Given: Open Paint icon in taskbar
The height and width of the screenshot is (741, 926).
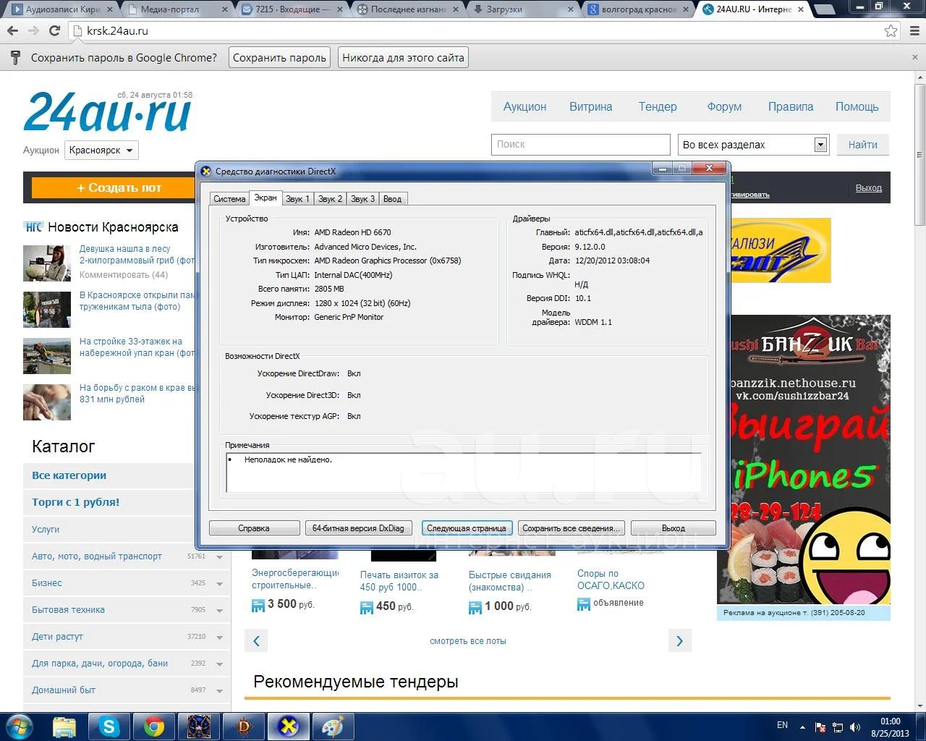Looking at the screenshot, I should pos(332,727).
